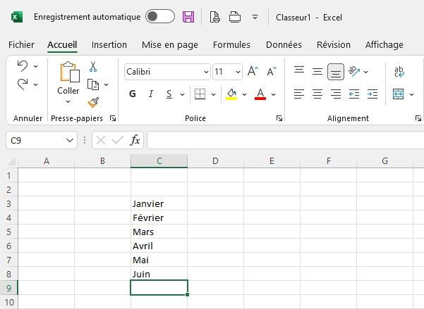Click the purple Save floppy-disk icon
The width and height of the screenshot is (424, 309).
188,17
